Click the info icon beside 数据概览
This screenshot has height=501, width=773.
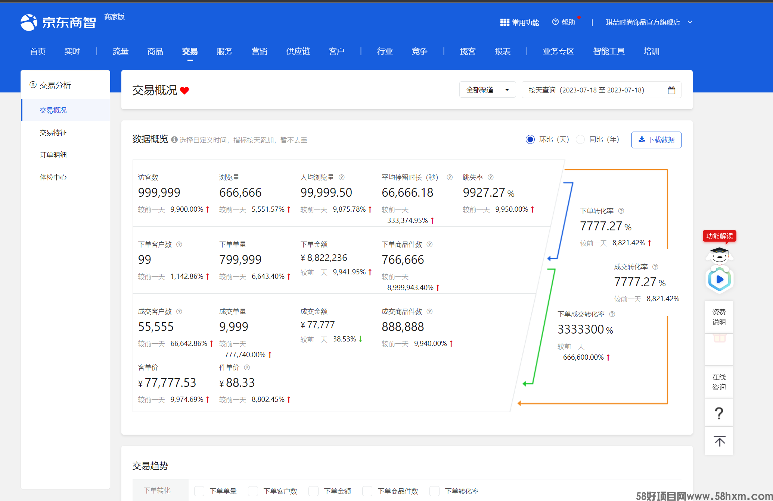pyautogui.click(x=174, y=139)
